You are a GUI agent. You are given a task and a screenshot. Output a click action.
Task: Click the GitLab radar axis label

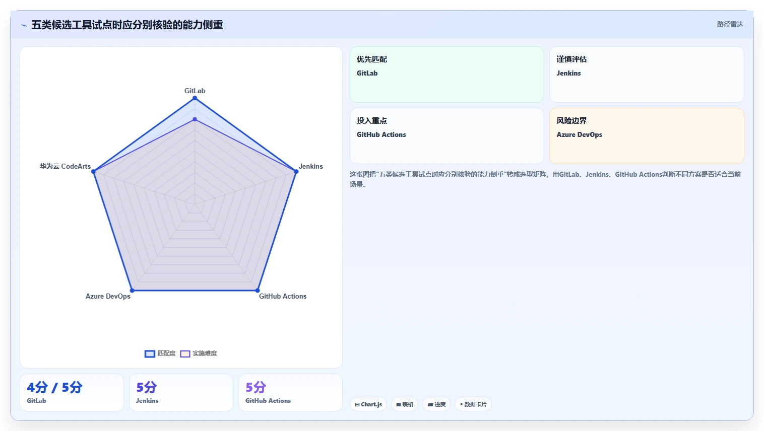pyautogui.click(x=195, y=91)
